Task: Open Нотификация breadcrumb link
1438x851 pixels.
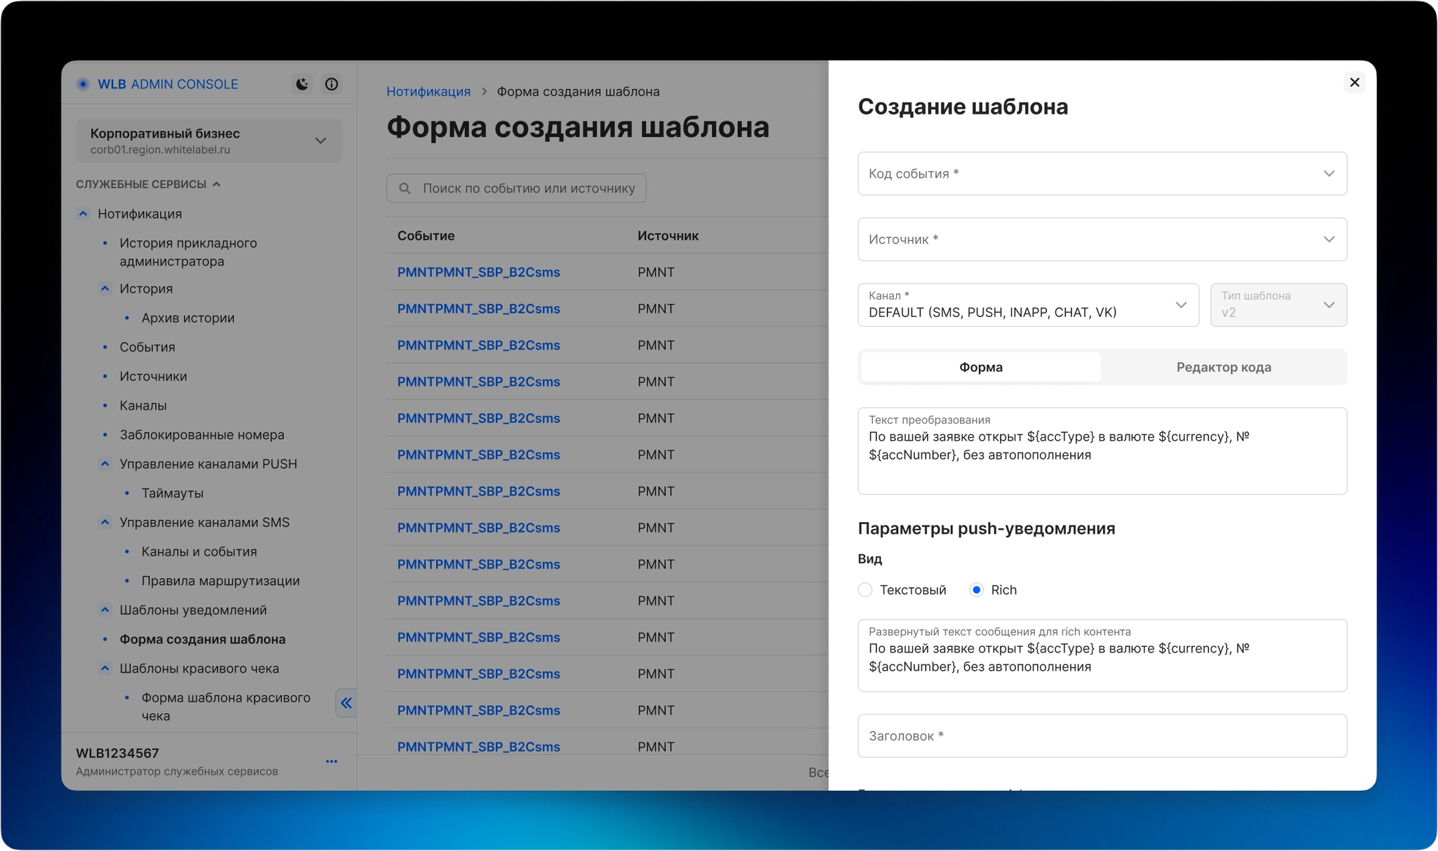Action: tap(428, 91)
